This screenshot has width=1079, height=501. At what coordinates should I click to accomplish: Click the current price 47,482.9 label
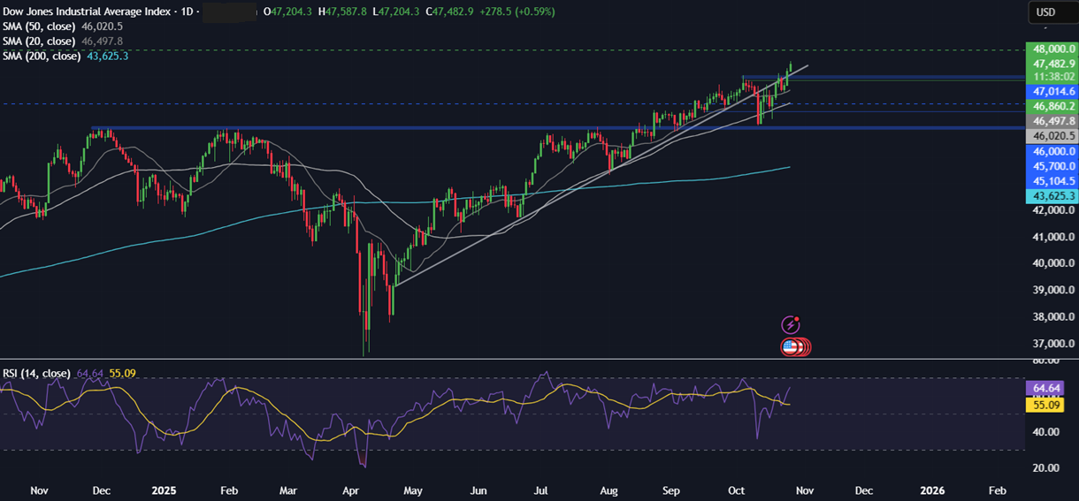coord(1050,64)
